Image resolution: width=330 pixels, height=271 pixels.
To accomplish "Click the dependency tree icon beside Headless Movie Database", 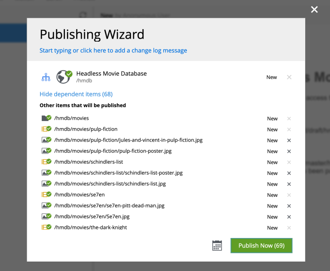I will (46, 77).
